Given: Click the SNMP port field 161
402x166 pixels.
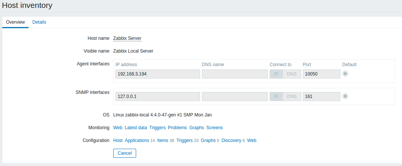Looking at the screenshot, I should pyautogui.click(x=322, y=97).
